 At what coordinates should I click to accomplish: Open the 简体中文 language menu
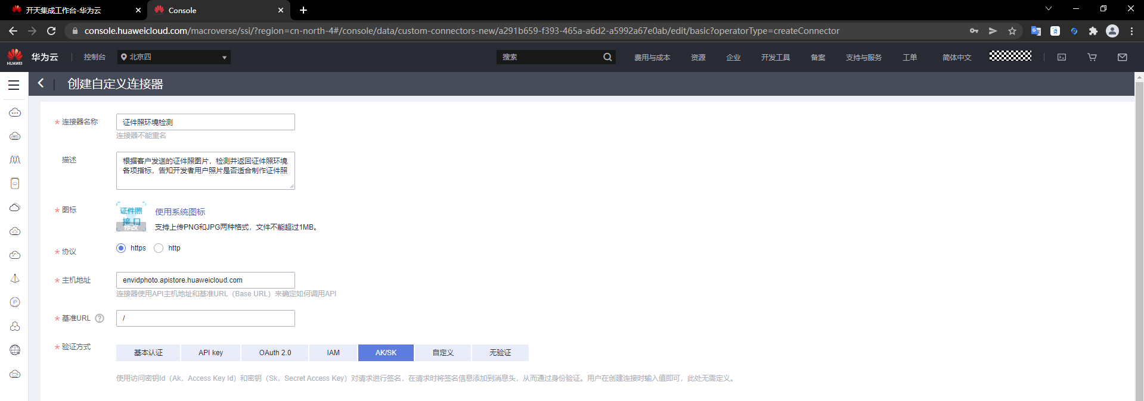957,58
